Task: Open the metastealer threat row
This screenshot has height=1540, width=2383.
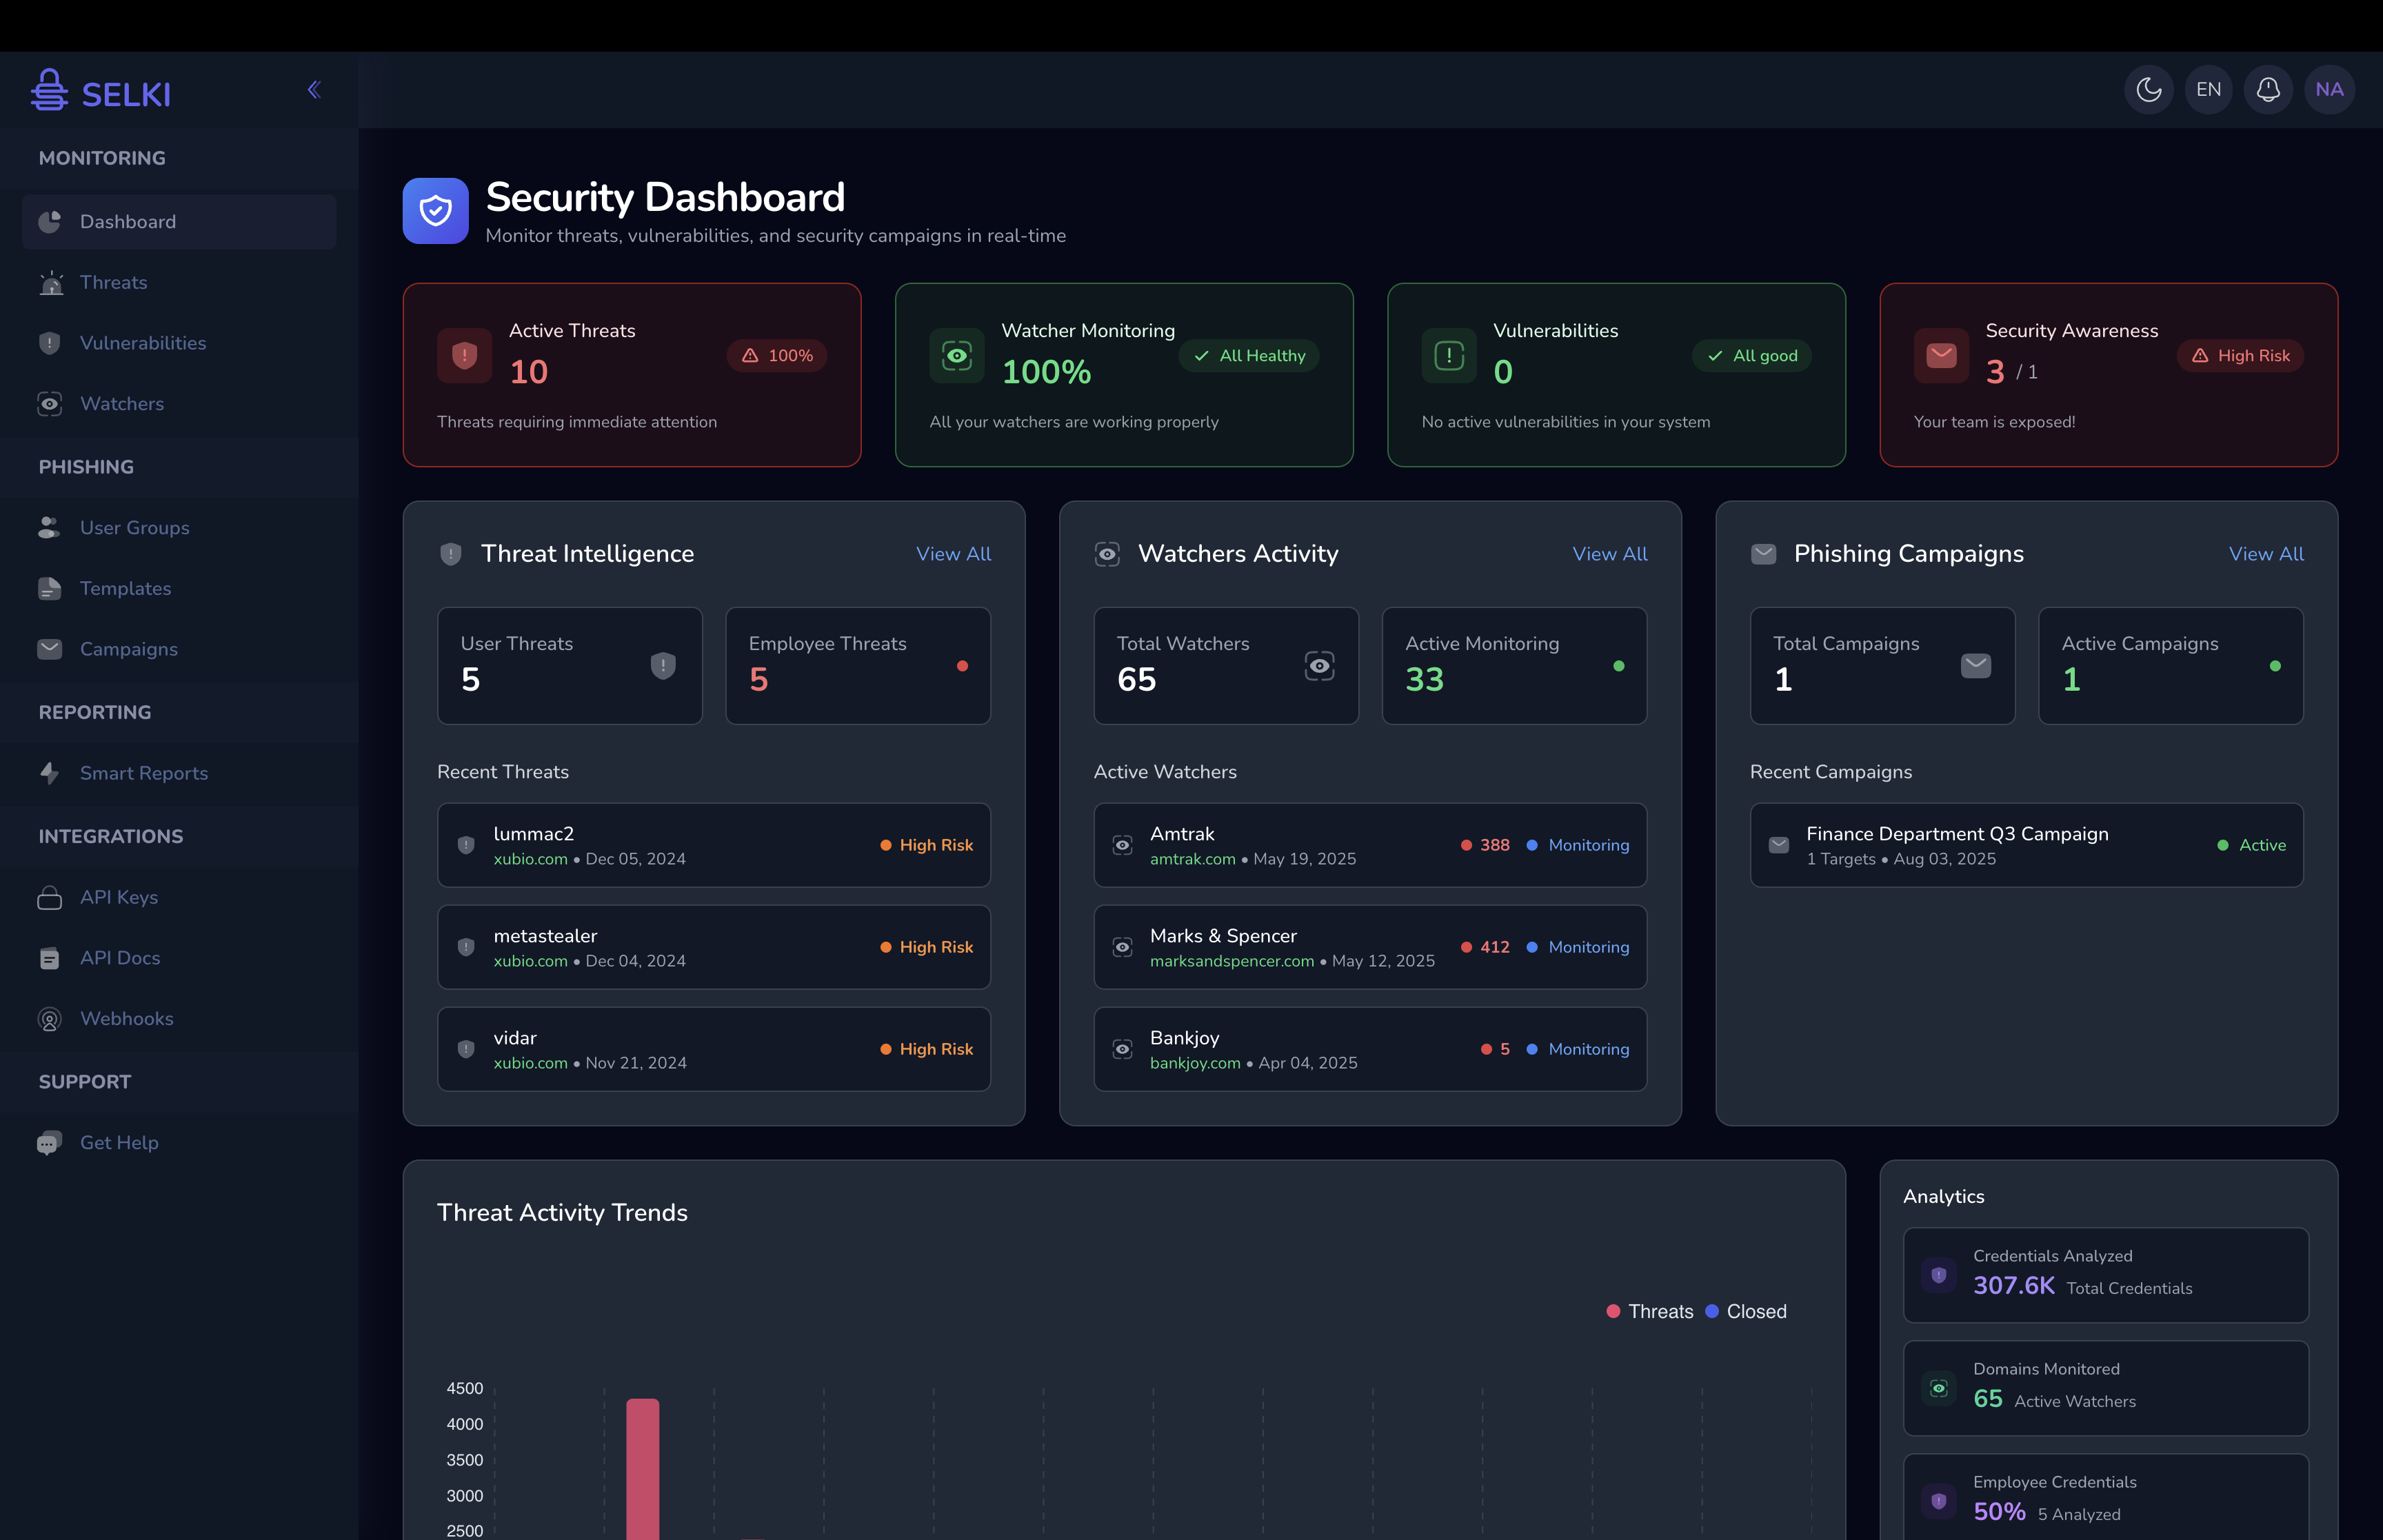Action: pyautogui.click(x=714, y=947)
